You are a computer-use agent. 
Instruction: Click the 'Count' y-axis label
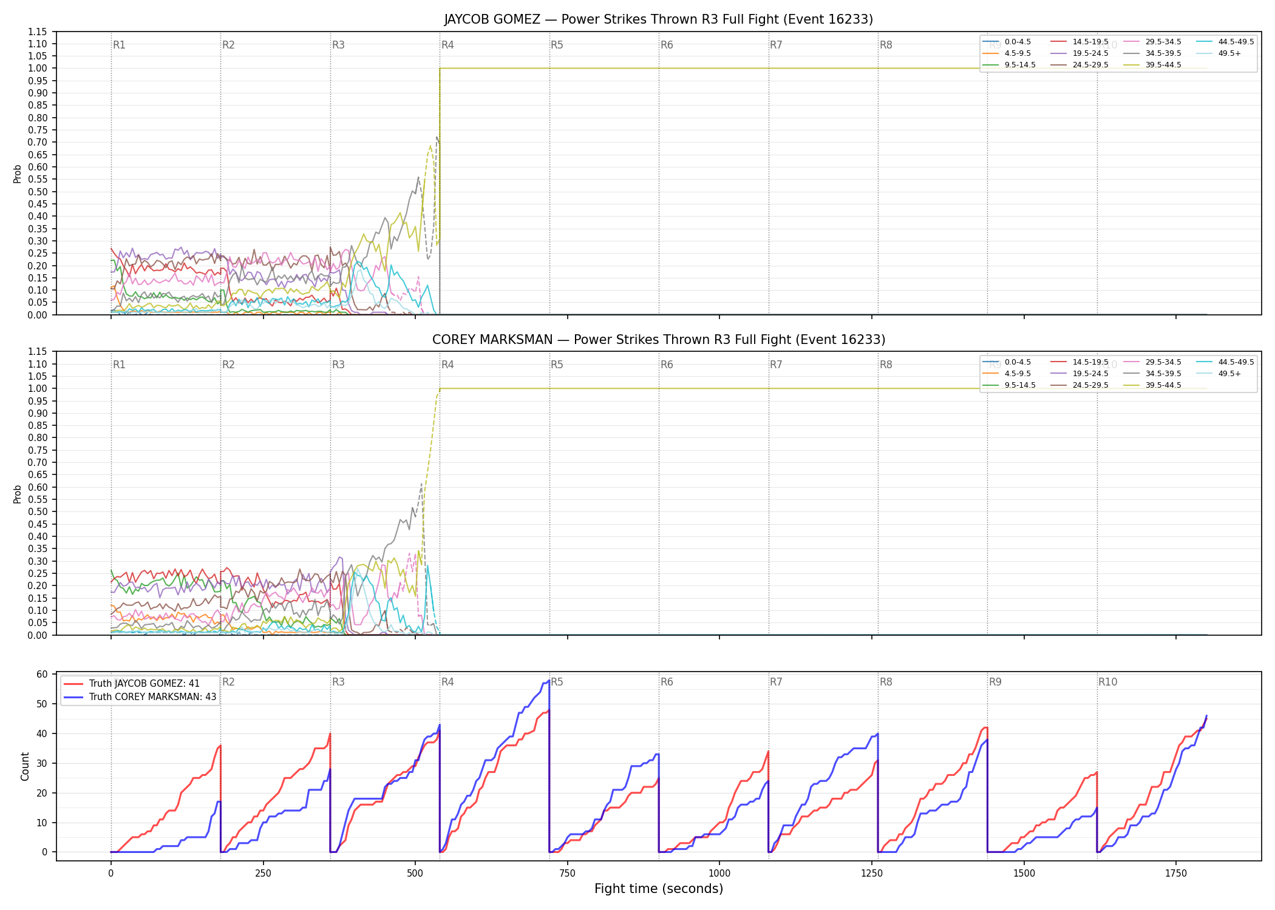[x=25, y=766]
